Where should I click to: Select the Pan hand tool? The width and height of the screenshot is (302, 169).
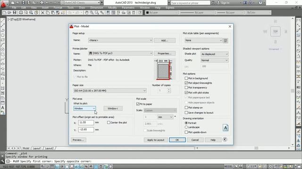click(87, 13)
